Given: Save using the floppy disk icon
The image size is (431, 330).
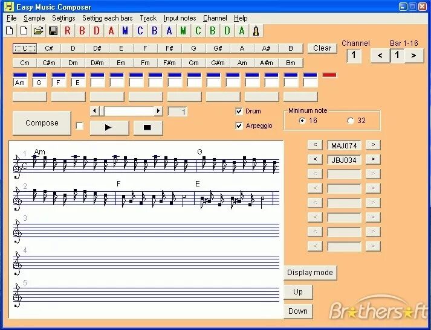Looking at the screenshot, I should (x=53, y=30).
